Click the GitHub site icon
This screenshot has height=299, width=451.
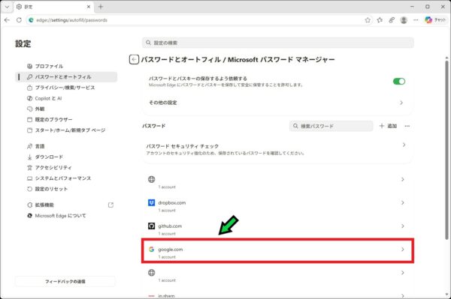point(151,226)
